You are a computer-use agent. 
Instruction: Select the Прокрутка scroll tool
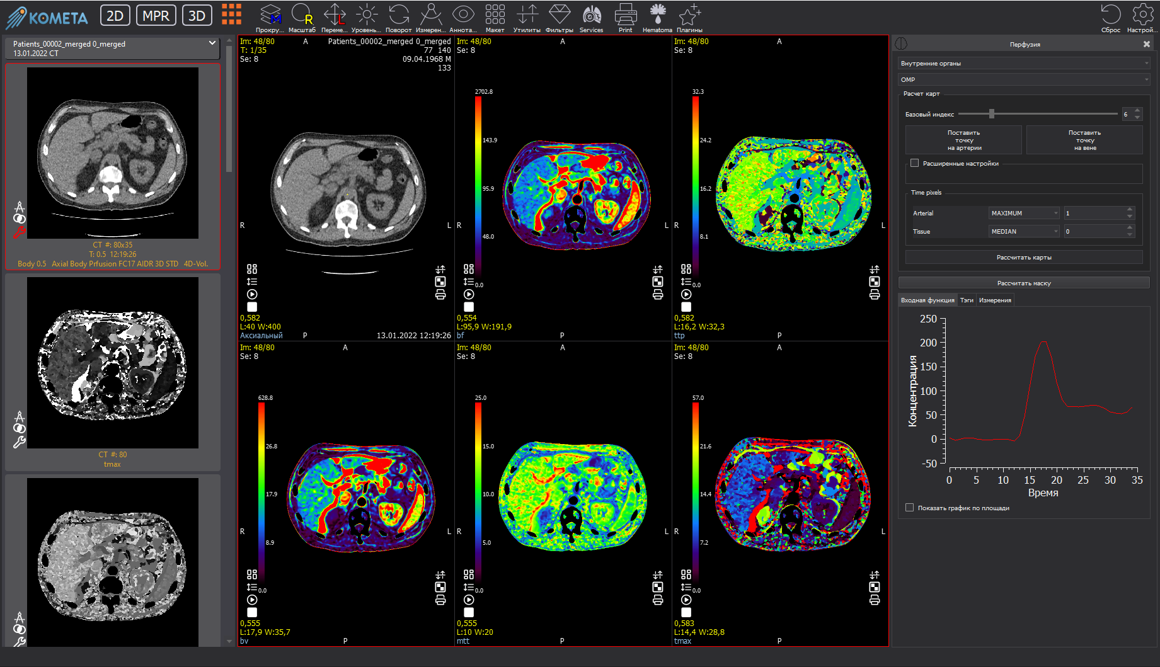[x=270, y=18]
